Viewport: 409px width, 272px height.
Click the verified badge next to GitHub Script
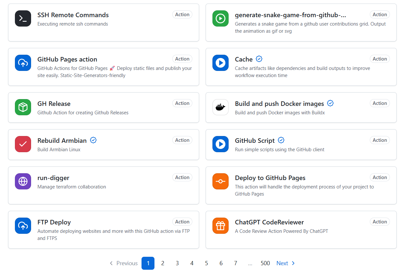tap(281, 140)
